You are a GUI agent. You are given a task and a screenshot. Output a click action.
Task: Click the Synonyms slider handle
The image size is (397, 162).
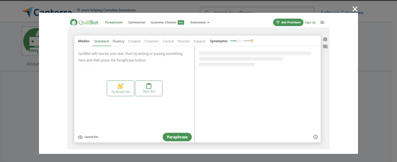tap(237, 41)
